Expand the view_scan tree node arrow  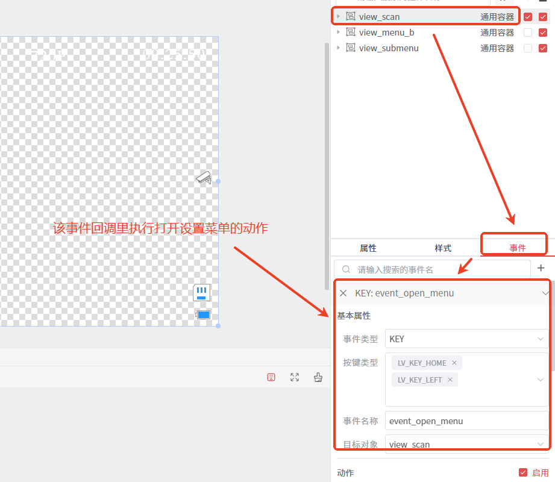click(x=339, y=16)
